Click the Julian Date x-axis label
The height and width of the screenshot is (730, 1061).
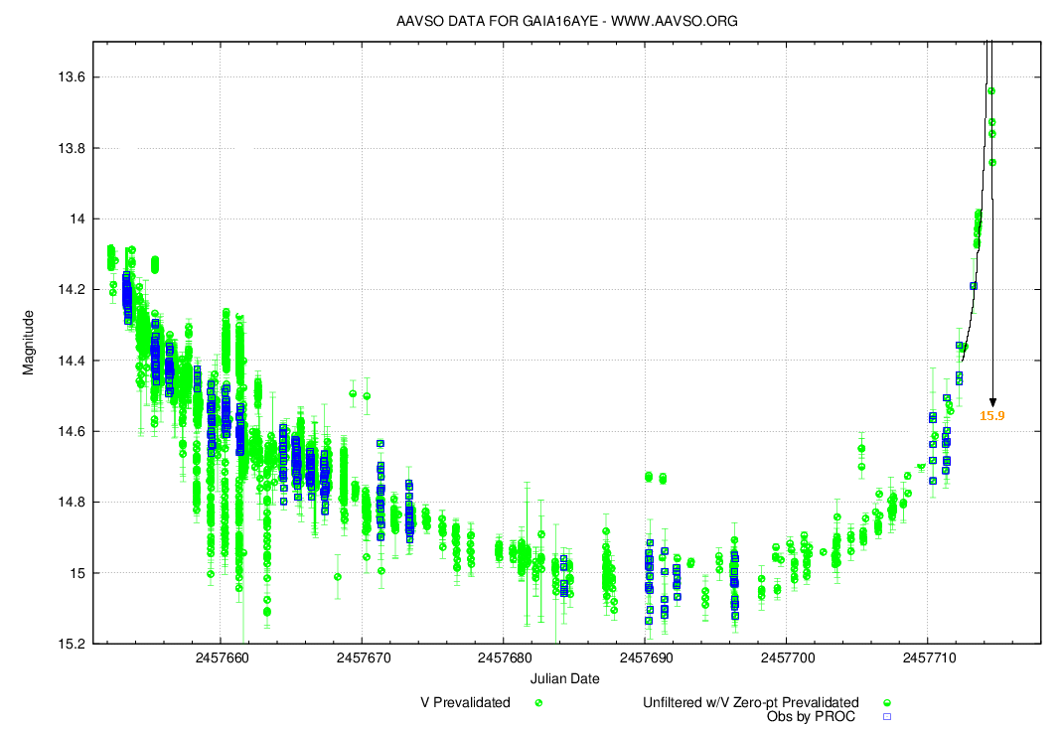tap(564, 678)
